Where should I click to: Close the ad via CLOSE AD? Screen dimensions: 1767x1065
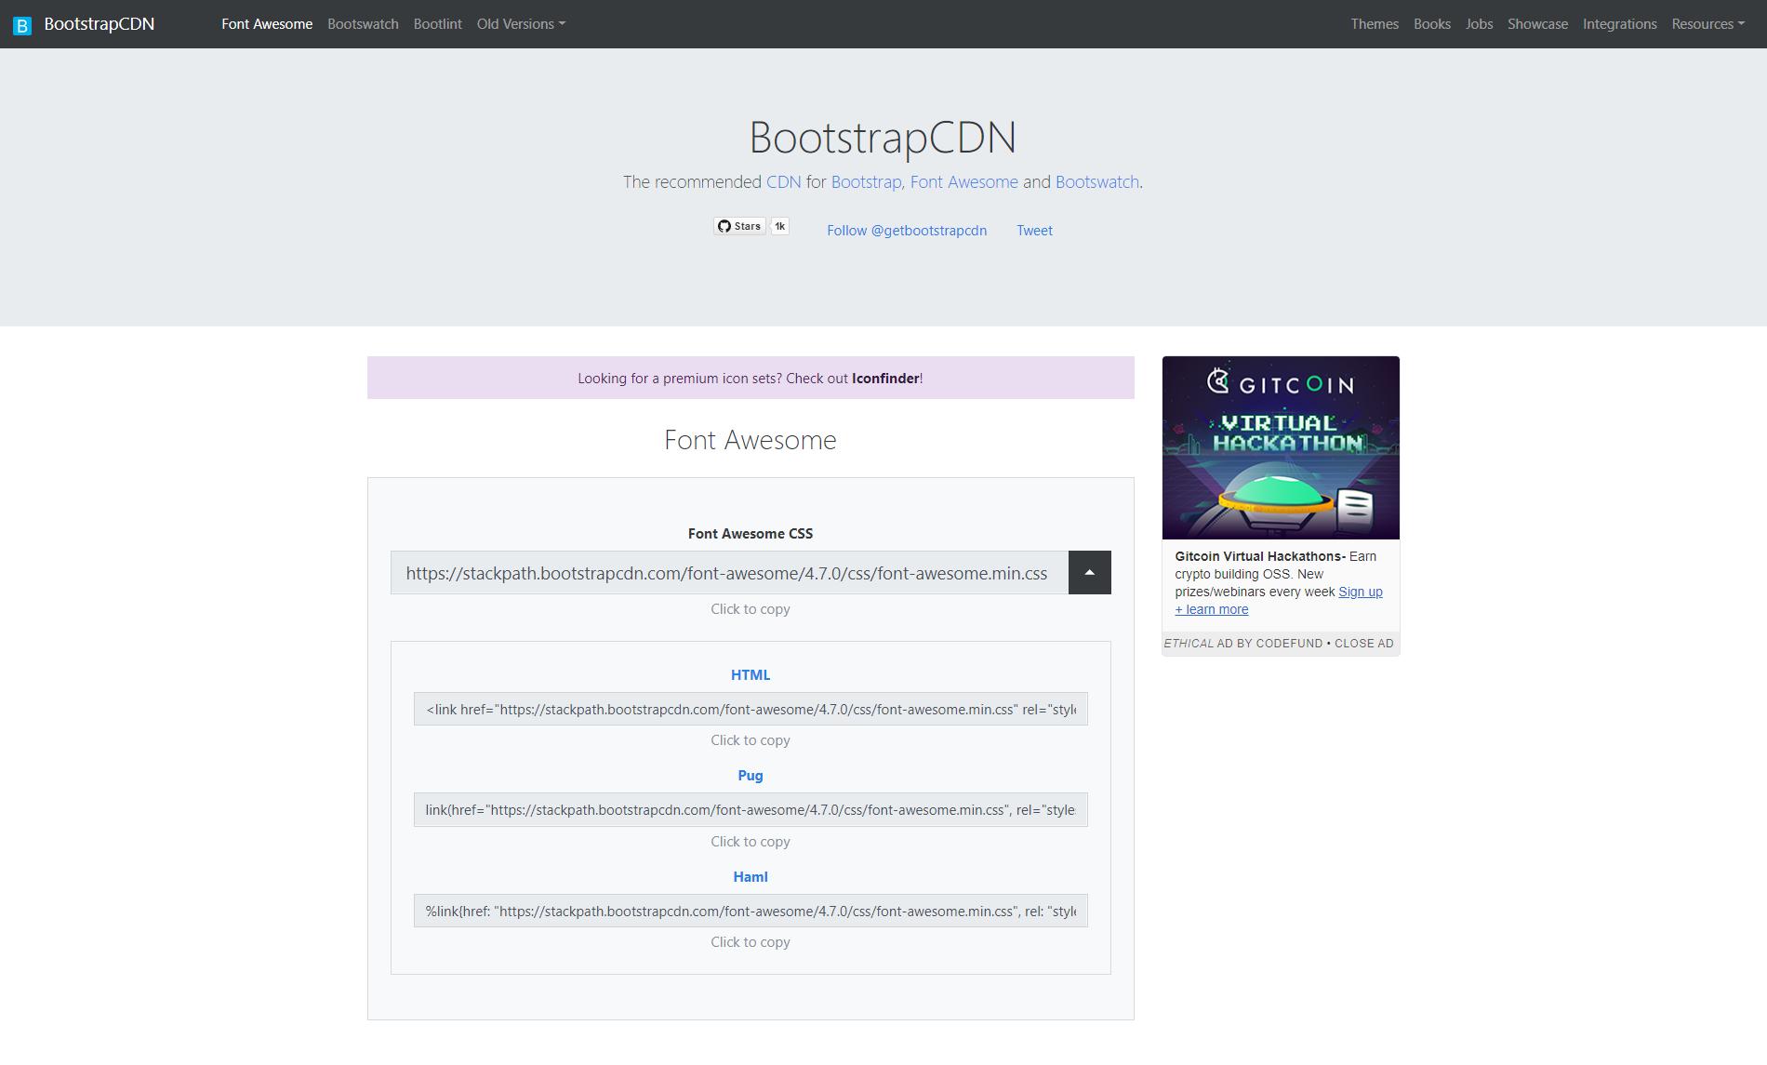1363,644
